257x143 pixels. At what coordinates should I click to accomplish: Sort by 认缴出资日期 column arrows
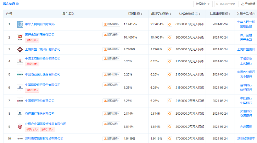229,14
